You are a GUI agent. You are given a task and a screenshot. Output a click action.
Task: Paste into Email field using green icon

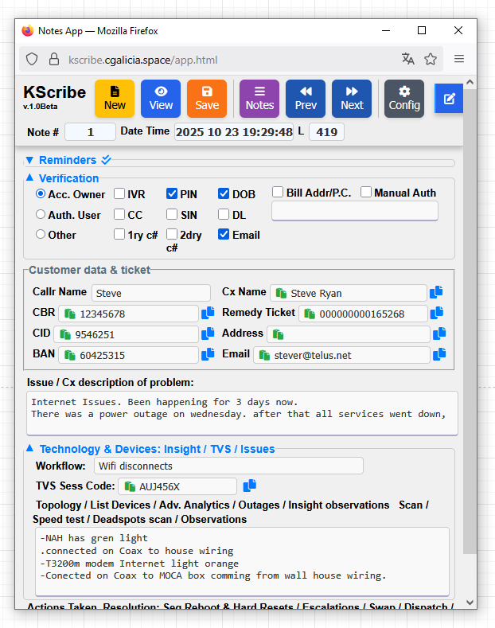(264, 355)
